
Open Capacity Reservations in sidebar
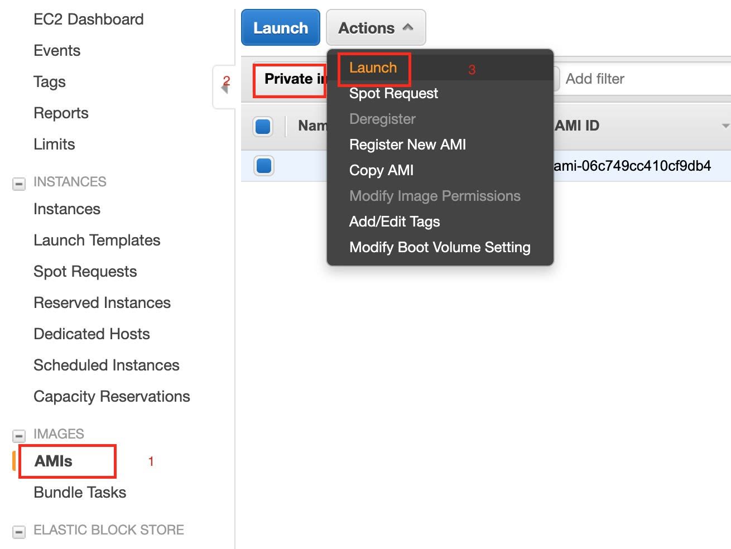112,397
